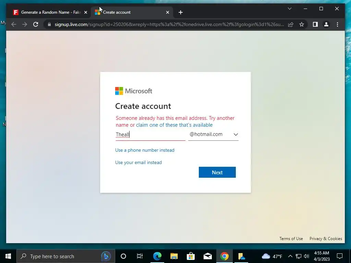Screen dimensions: 351x263
Task: Close the Generate a Random Name tab
Action: [x=85, y=12]
